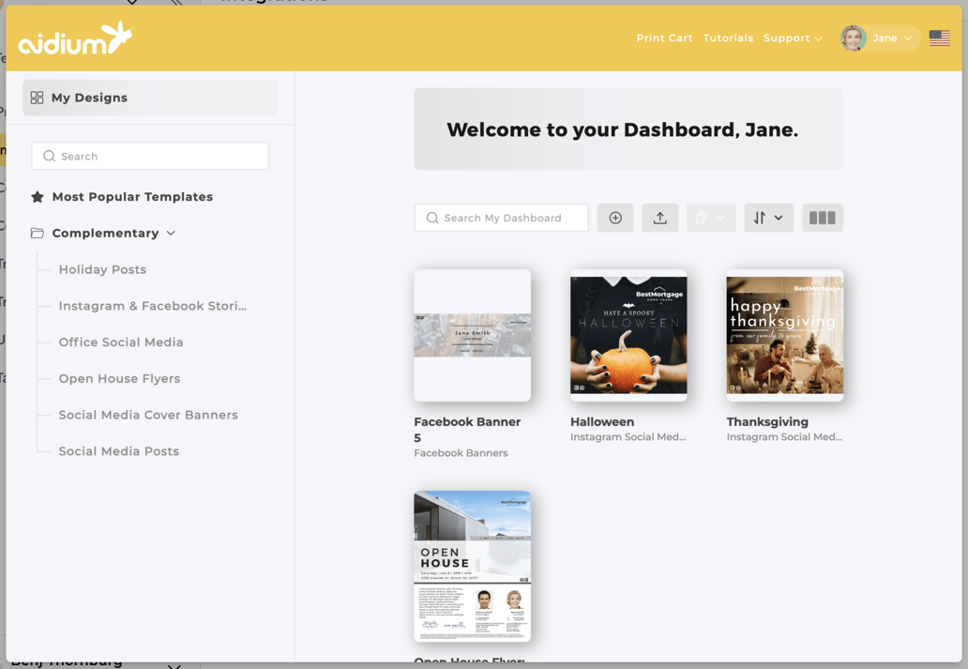Viewport: 968px width, 669px height.
Task: Select Holiday Posts category
Action: [102, 269]
